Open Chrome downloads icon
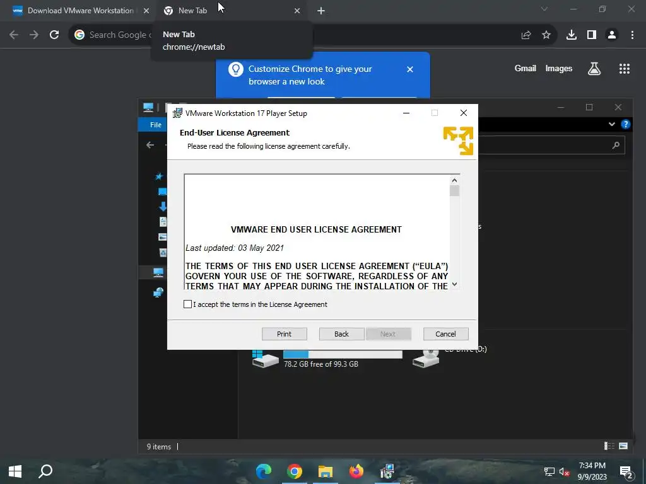Image resolution: width=646 pixels, height=484 pixels. [572, 35]
